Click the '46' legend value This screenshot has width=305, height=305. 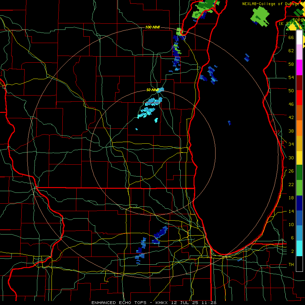tap(291, 104)
